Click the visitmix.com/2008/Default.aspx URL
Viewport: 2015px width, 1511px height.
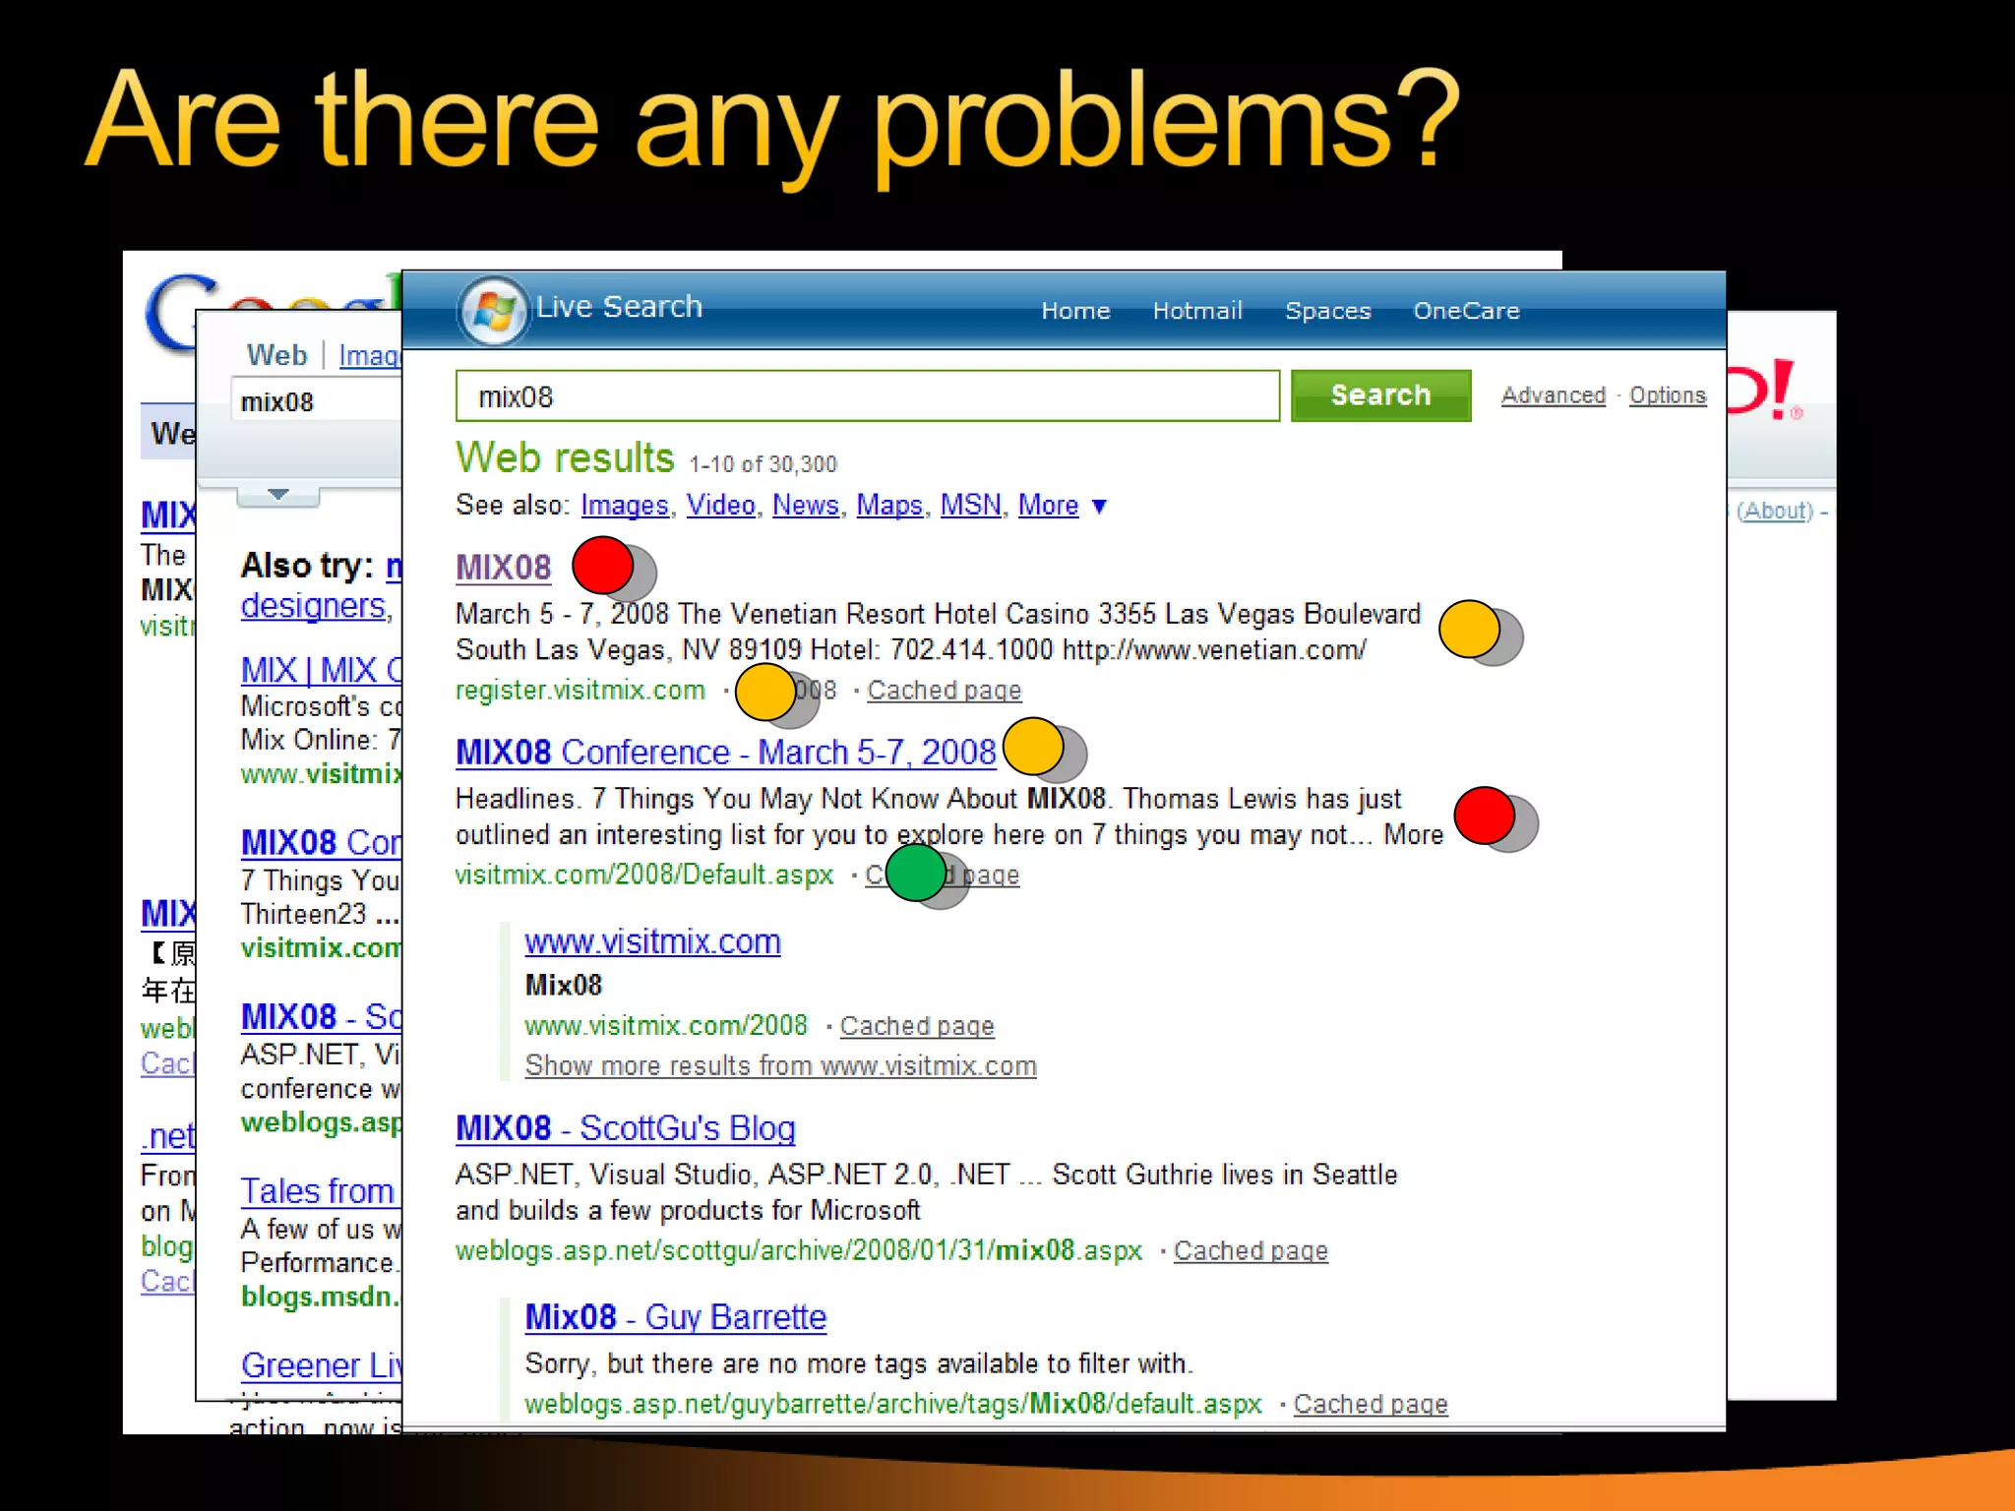tap(644, 875)
